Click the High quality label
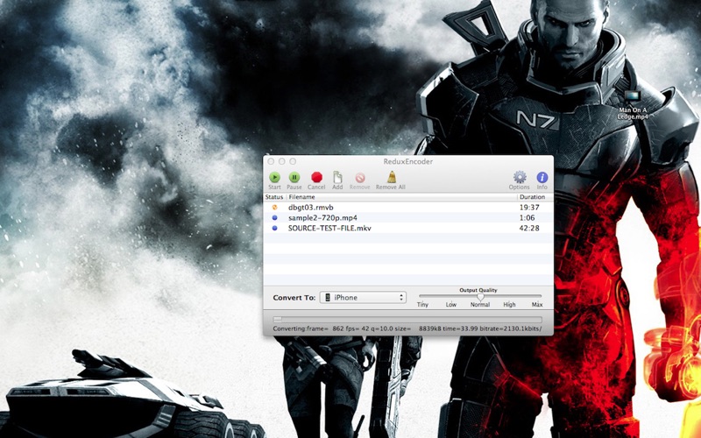This screenshot has width=701, height=438. 509,304
